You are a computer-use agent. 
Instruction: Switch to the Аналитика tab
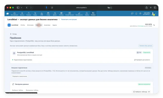47,25
